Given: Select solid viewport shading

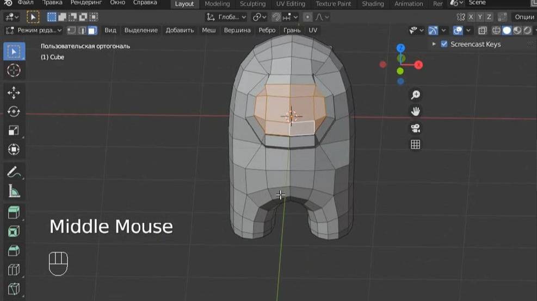Looking at the screenshot, I should pos(507,30).
